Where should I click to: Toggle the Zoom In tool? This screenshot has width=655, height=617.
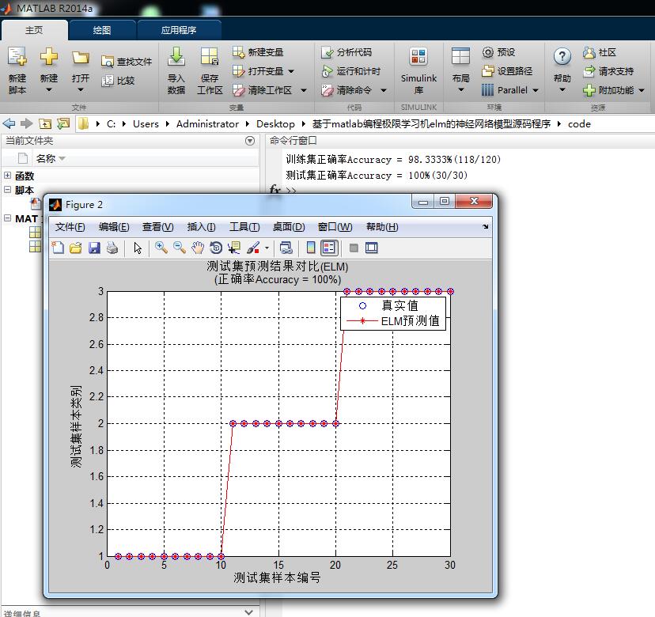(x=161, y=248)
